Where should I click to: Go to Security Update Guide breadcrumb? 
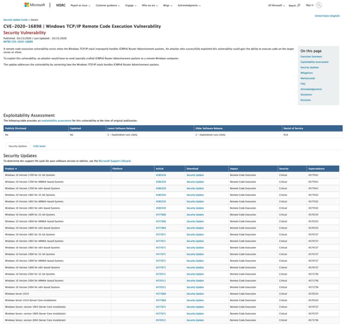pyautogui.click(x=16, y=20)
